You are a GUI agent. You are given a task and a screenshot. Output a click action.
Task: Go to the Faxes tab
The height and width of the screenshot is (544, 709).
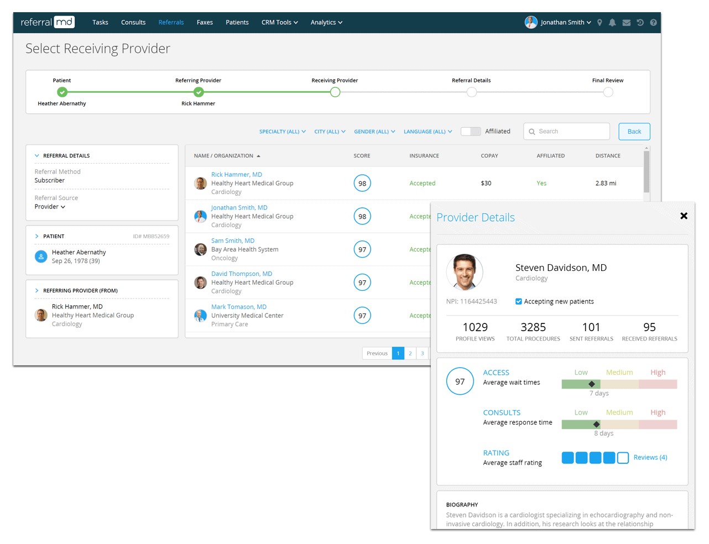[x=205, y=23]
